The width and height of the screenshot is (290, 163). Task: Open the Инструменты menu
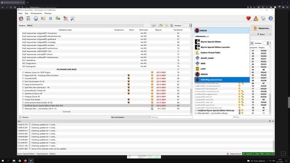36,13
